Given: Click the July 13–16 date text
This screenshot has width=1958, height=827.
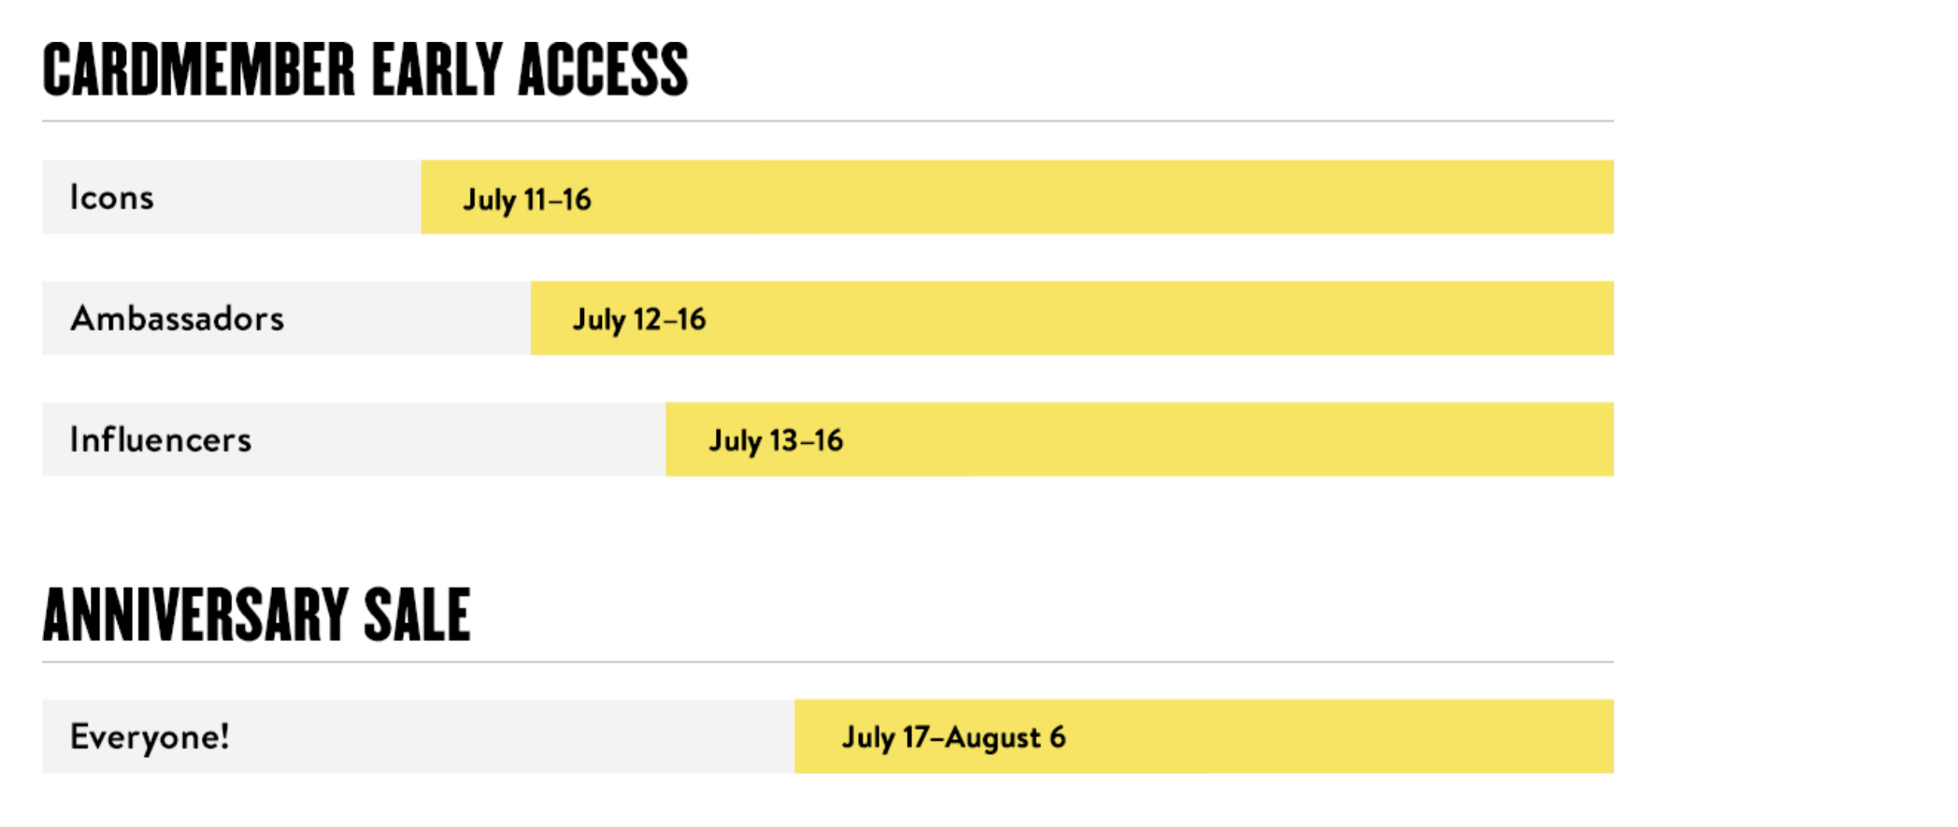Looking at the screenshot, I should (776, 440).
